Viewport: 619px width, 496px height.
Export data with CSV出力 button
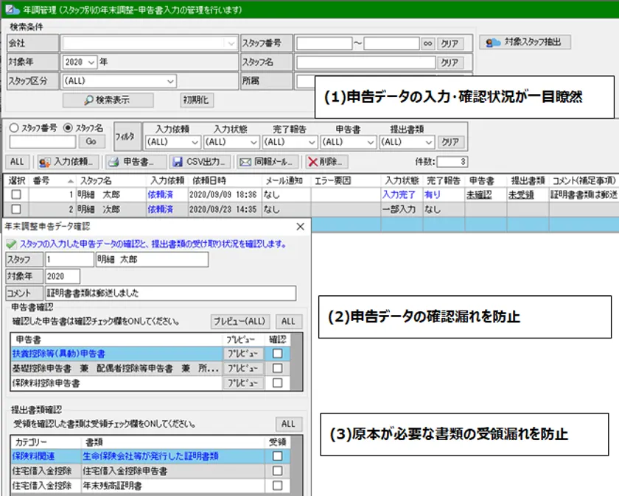[200, 161]
